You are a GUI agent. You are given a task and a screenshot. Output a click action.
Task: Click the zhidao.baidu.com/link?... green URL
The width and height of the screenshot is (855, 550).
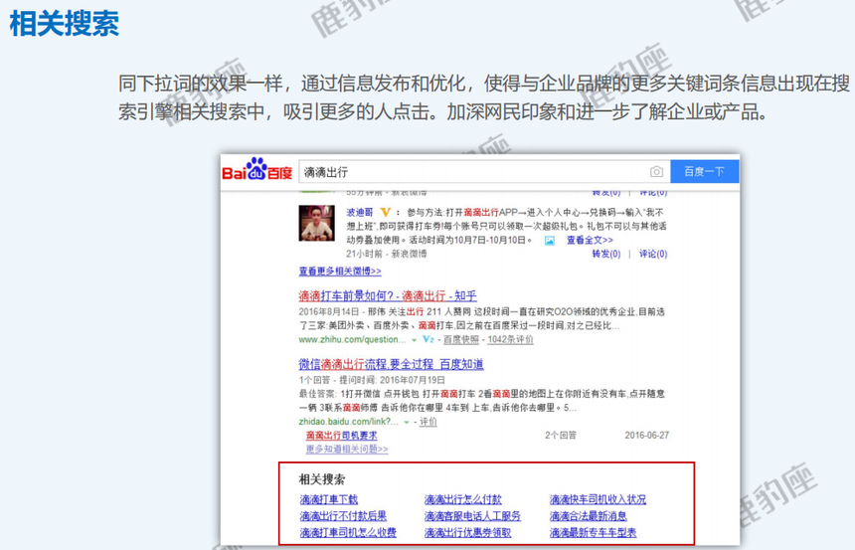click(x=348, y=422)
